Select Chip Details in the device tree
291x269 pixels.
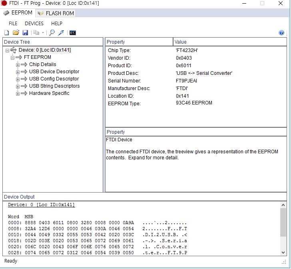coord(42,64)
